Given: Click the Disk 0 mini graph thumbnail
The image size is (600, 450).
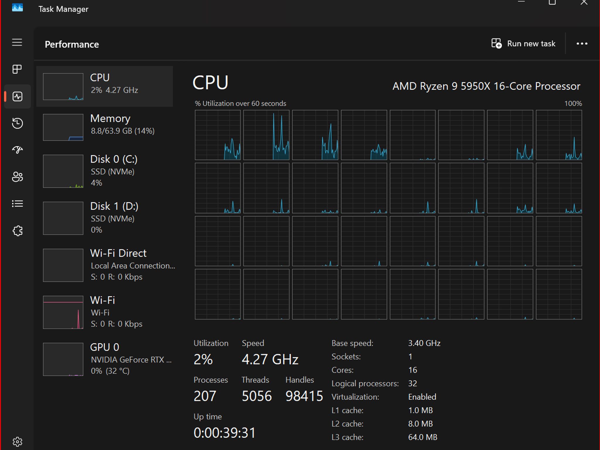Looking at the screenshot, I should [63, 171].
